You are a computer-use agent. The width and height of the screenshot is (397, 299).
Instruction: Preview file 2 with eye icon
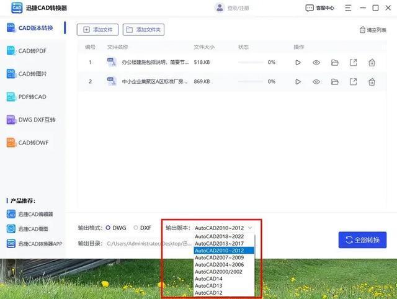(316, 82)
